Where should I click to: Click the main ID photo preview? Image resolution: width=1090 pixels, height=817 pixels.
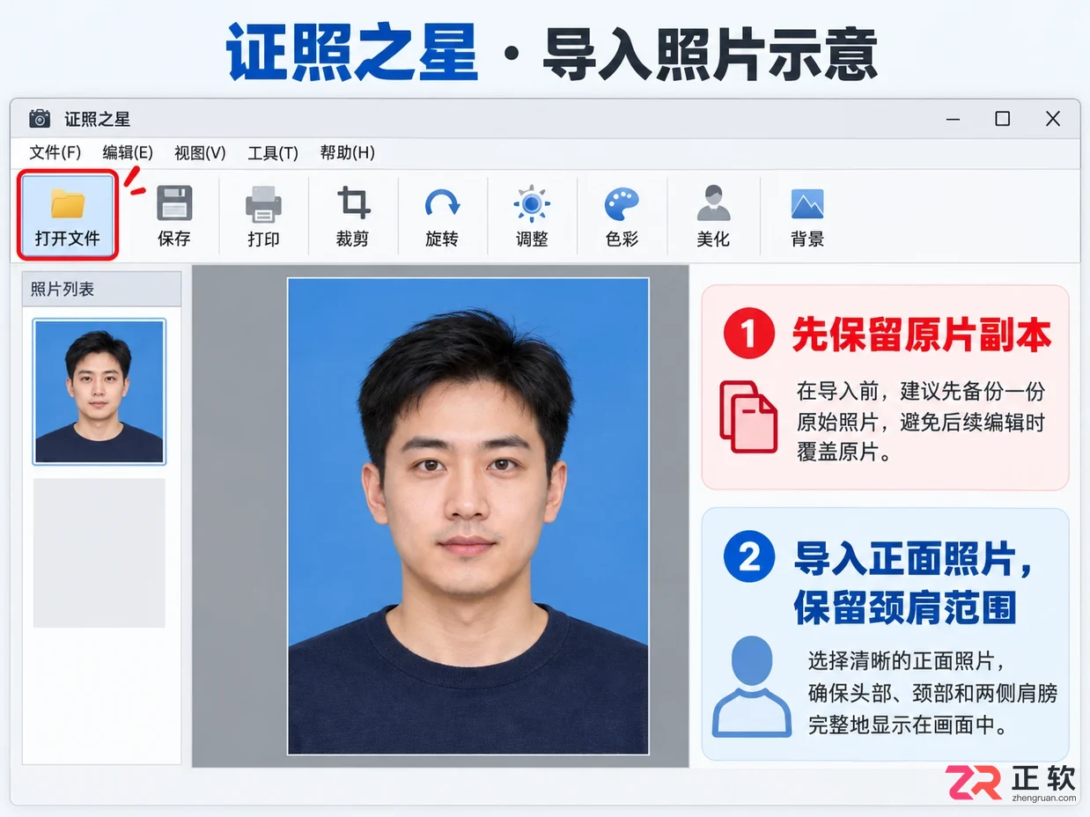coord(468,516)
